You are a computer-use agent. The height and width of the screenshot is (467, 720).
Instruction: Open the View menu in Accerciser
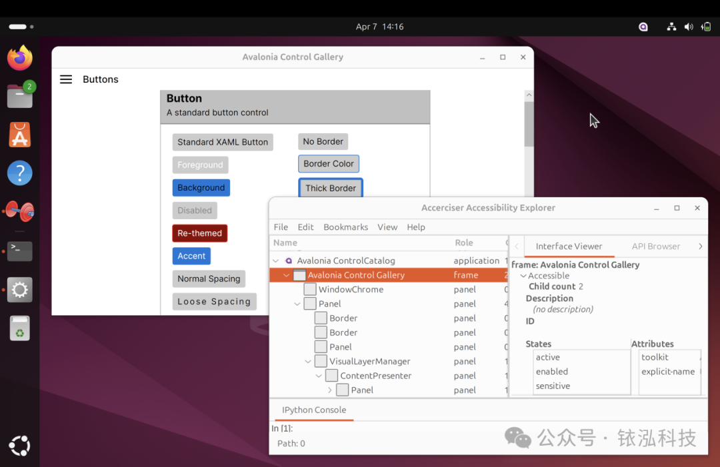387,227
